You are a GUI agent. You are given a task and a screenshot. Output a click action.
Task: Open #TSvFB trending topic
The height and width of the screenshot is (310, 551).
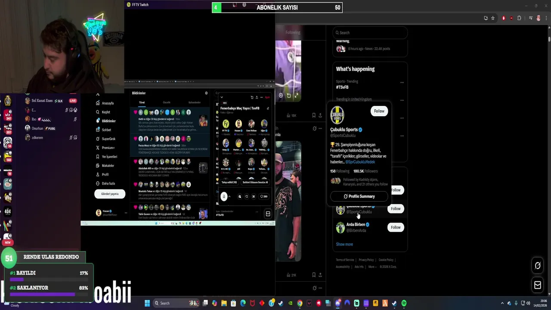coord(342,87)
